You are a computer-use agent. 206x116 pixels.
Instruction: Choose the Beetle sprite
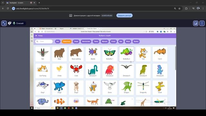coord(93,54)
